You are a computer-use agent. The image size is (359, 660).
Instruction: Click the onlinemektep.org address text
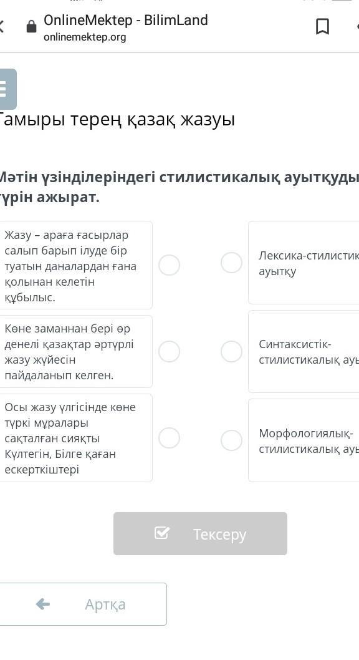[x=85, y=37]
